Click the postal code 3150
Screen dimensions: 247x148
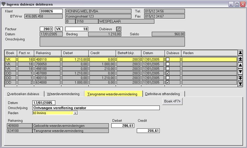(x=87, y=21)
